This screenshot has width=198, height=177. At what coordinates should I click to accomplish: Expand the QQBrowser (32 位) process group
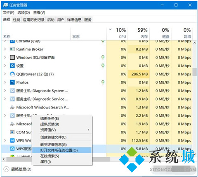click(5, 74)
